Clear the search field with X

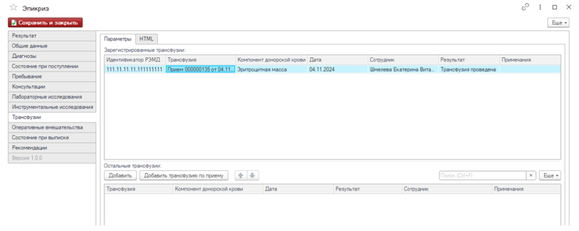(530, 175)
